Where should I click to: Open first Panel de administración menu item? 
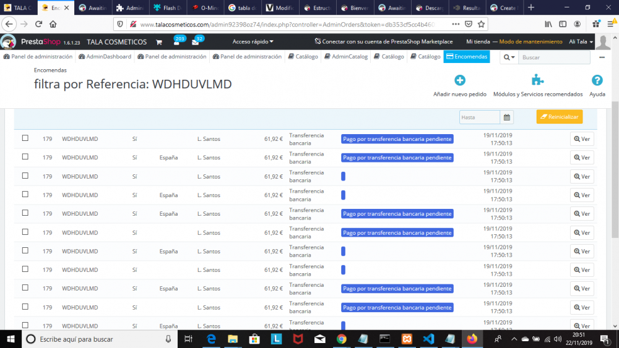point(38,56)
